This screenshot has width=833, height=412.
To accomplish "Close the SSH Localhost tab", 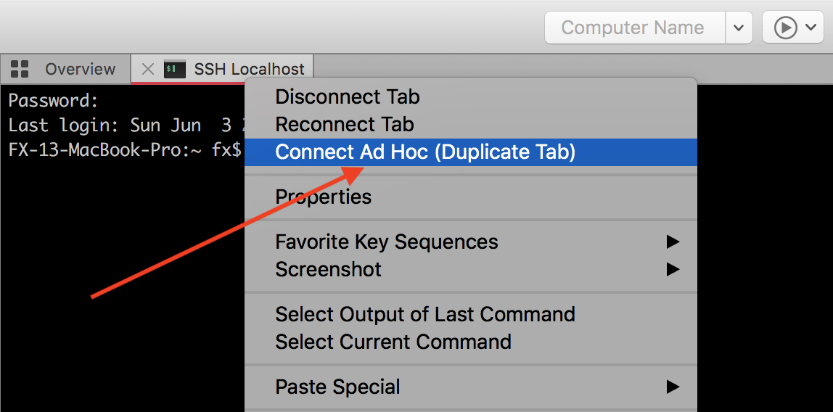I will click(x=148, y=69).
